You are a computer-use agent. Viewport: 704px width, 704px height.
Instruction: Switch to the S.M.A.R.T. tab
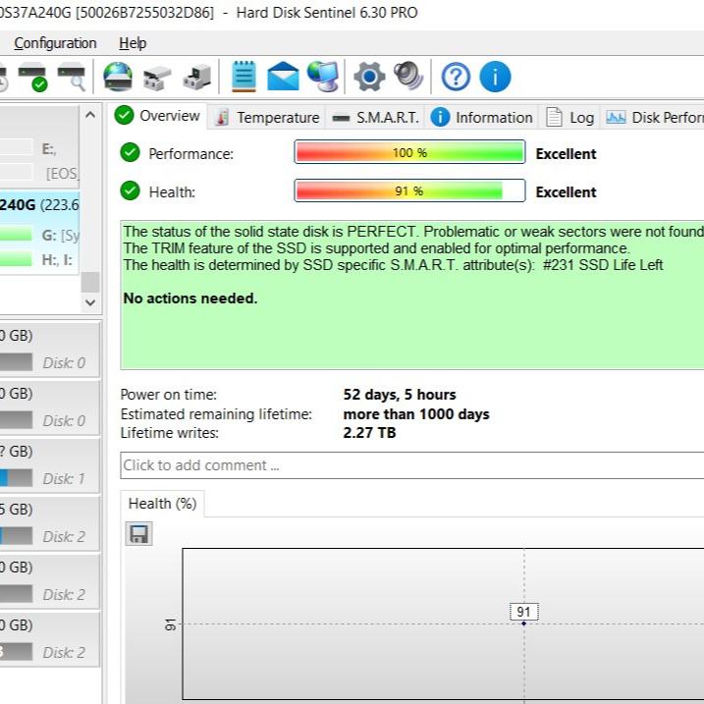(x=376, y=117)
